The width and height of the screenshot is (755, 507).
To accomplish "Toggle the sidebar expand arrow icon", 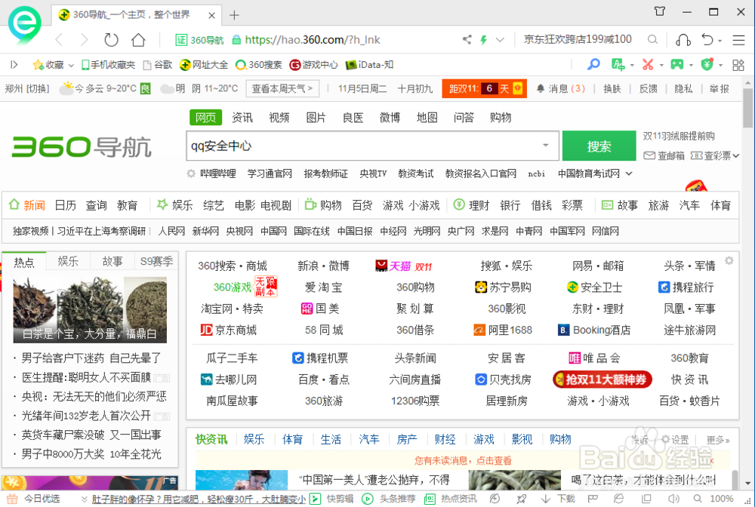I will 14,64.
